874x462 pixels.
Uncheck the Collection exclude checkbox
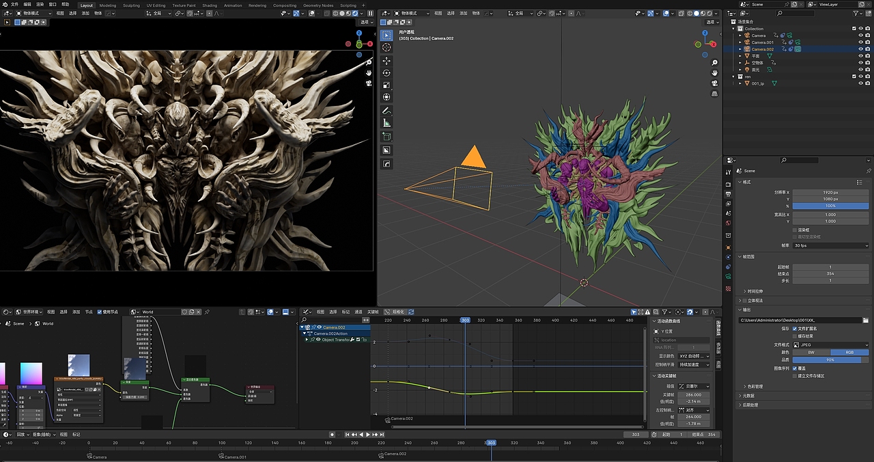pos(854,29)
